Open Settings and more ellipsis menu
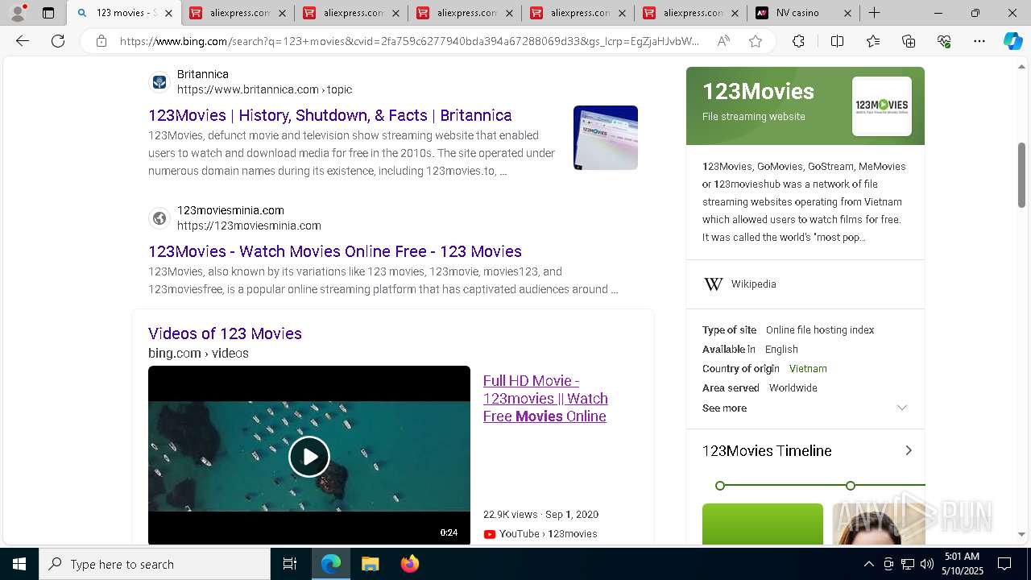The height and width of the screenshot is (580, 1031). (979, 41)
